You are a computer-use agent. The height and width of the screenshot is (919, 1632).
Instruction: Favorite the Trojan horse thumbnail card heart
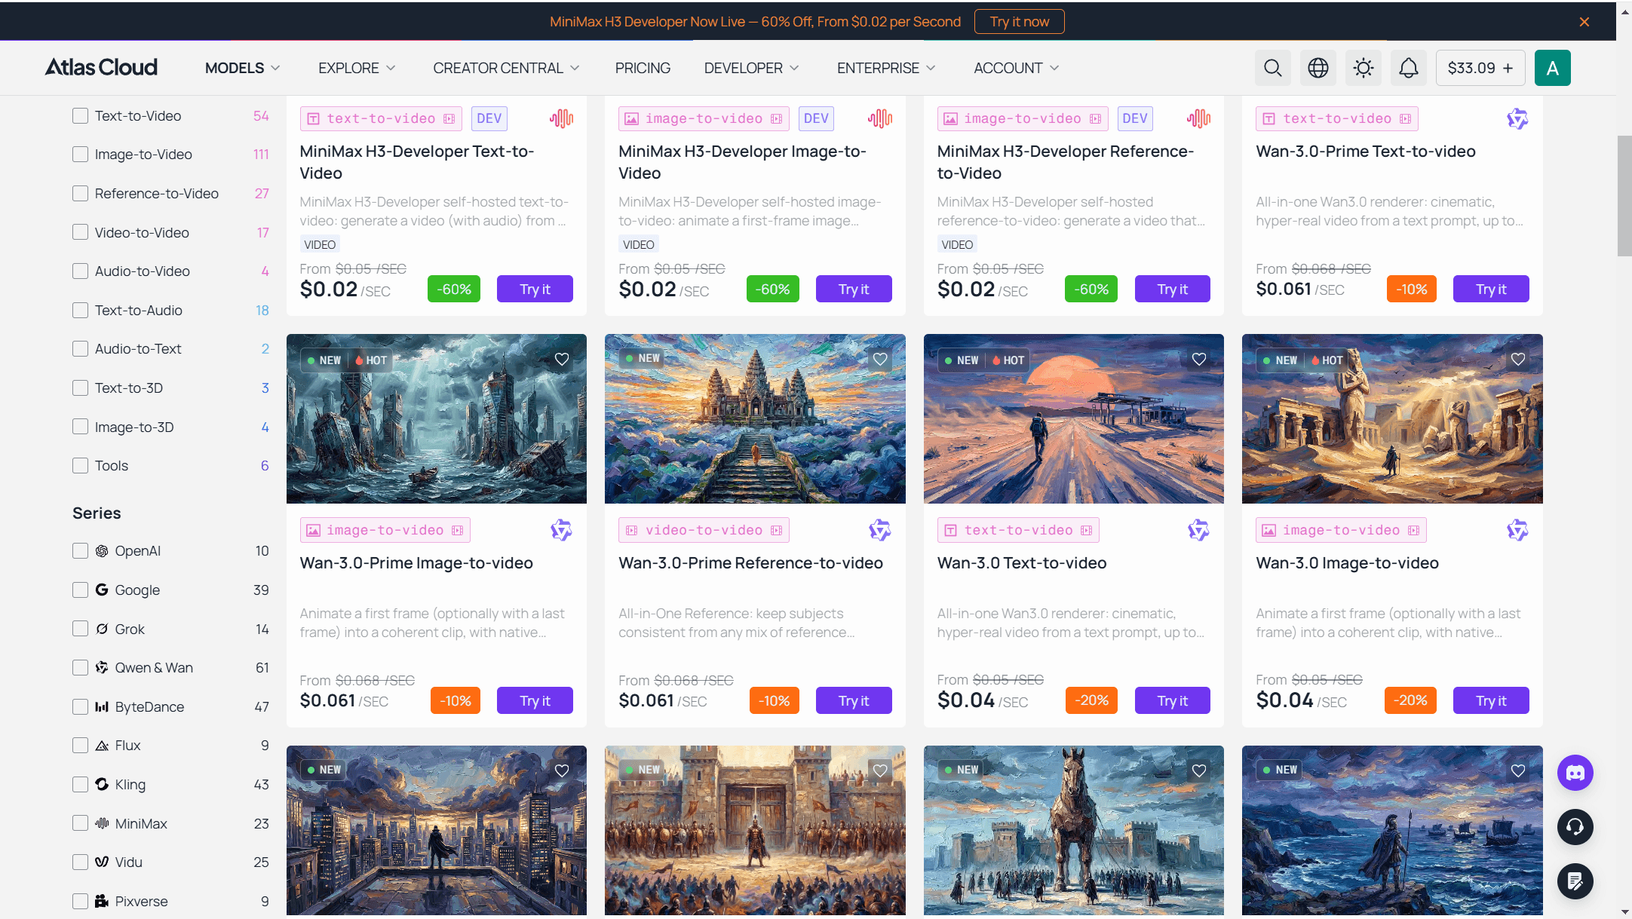click(1199, 770)
